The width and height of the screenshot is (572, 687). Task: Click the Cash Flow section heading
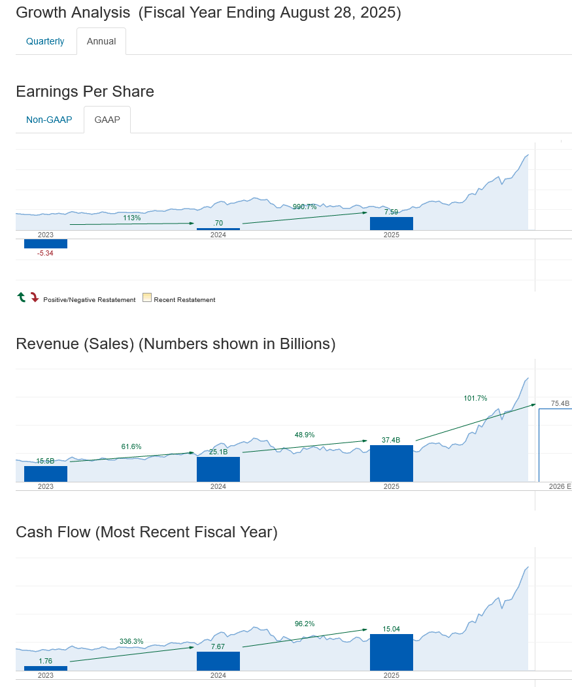(147, 532)
